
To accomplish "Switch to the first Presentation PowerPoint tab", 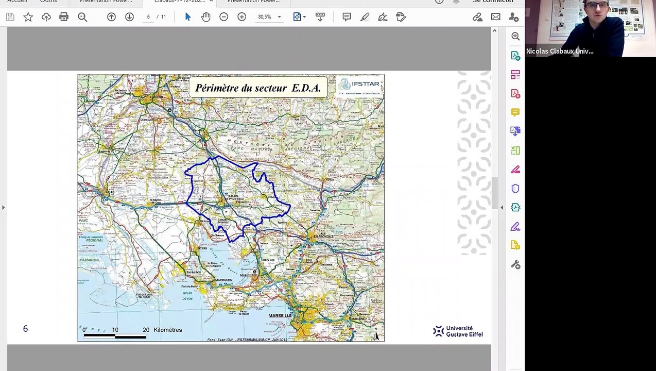I will pos(106,2).
